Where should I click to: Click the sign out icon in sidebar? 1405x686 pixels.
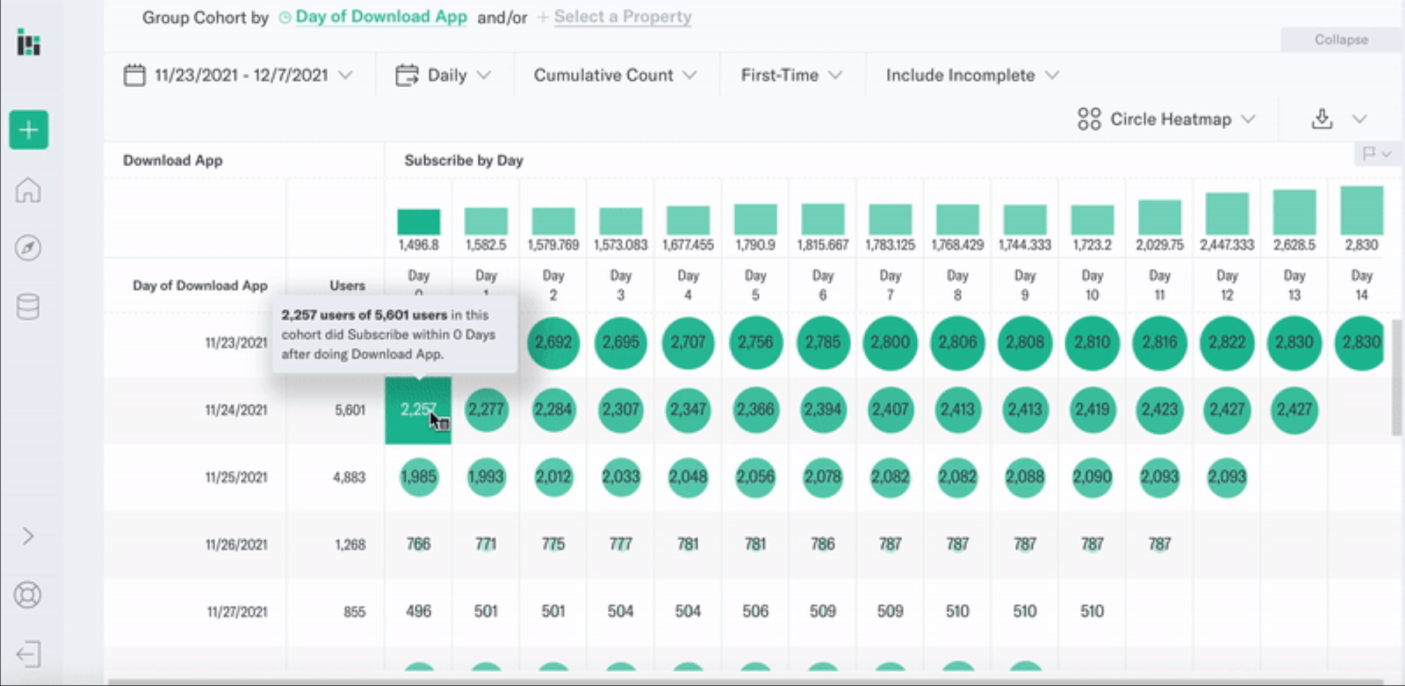tap(28, 653)
